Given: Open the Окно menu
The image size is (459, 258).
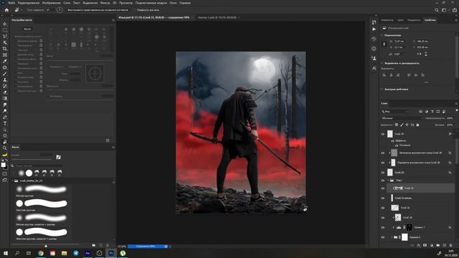Looking at the screenshot, I should (x=173, y=3).
